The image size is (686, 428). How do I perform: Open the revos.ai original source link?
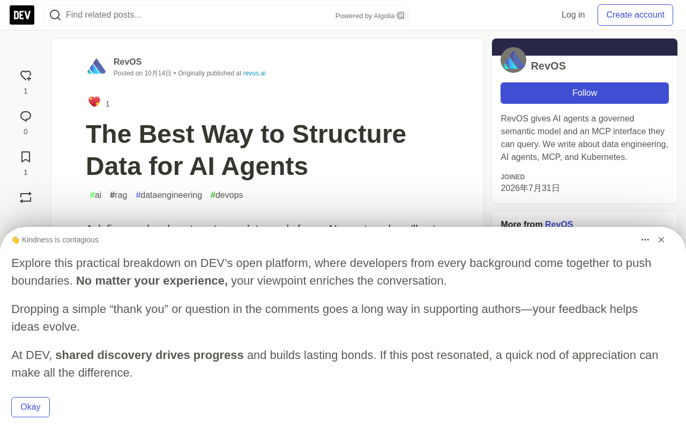pyautogui.click(x=254, y=73)
